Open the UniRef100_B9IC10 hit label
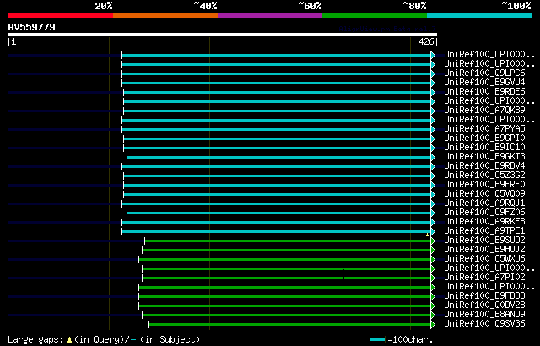The image size is (540, 346). 484,148
